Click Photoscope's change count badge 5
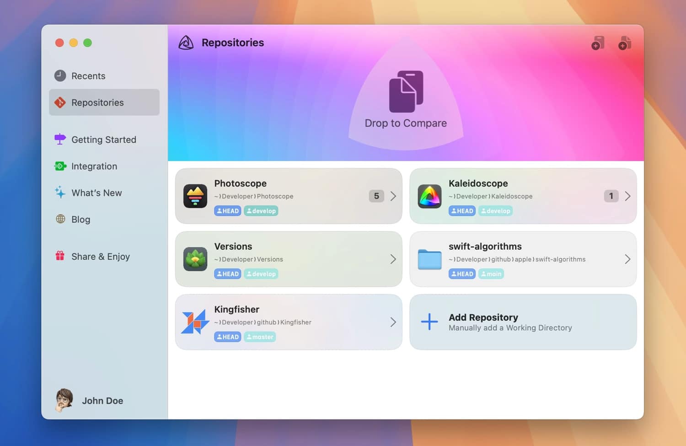This screenshot has height=446, width=686. point(376,196)
